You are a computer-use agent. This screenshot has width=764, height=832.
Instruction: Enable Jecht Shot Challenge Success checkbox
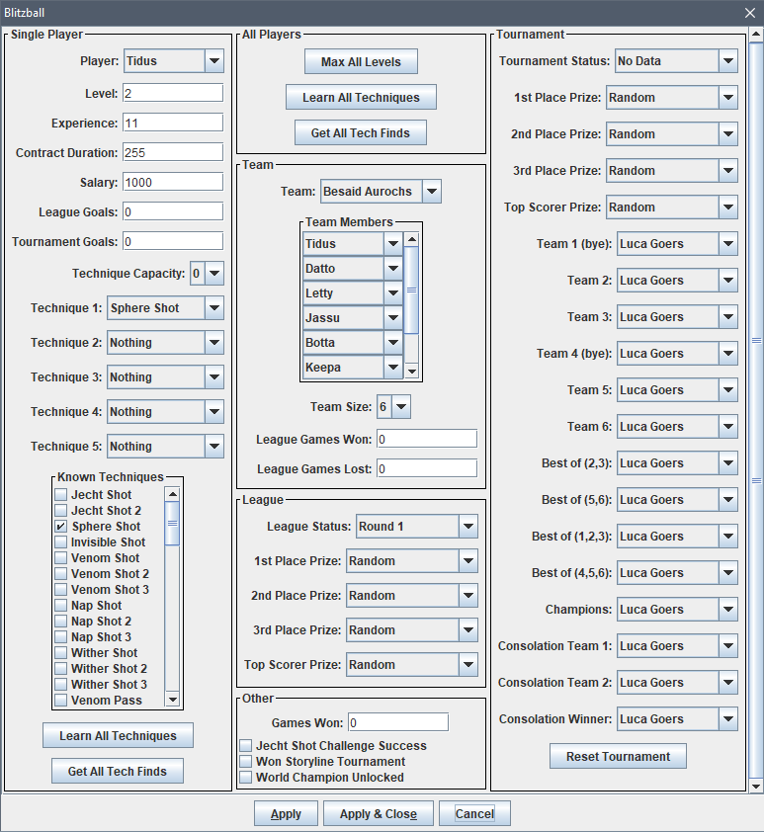pyautogui.click(x=246, y=745)
